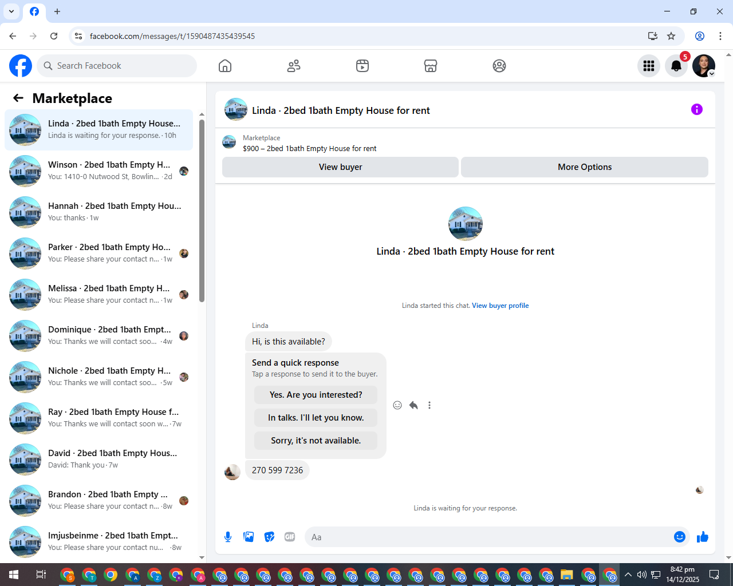Viewport: 733px width, 586px height.
Task: React to message with emoji icon
Action: (397, 405)
